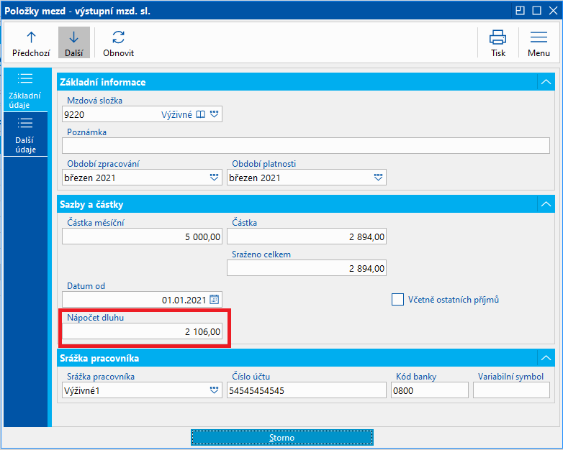The height and width of the screenshot is (450, 563).
Task: Open Období zpracování dropdown
Action: (x=214, y=178)
